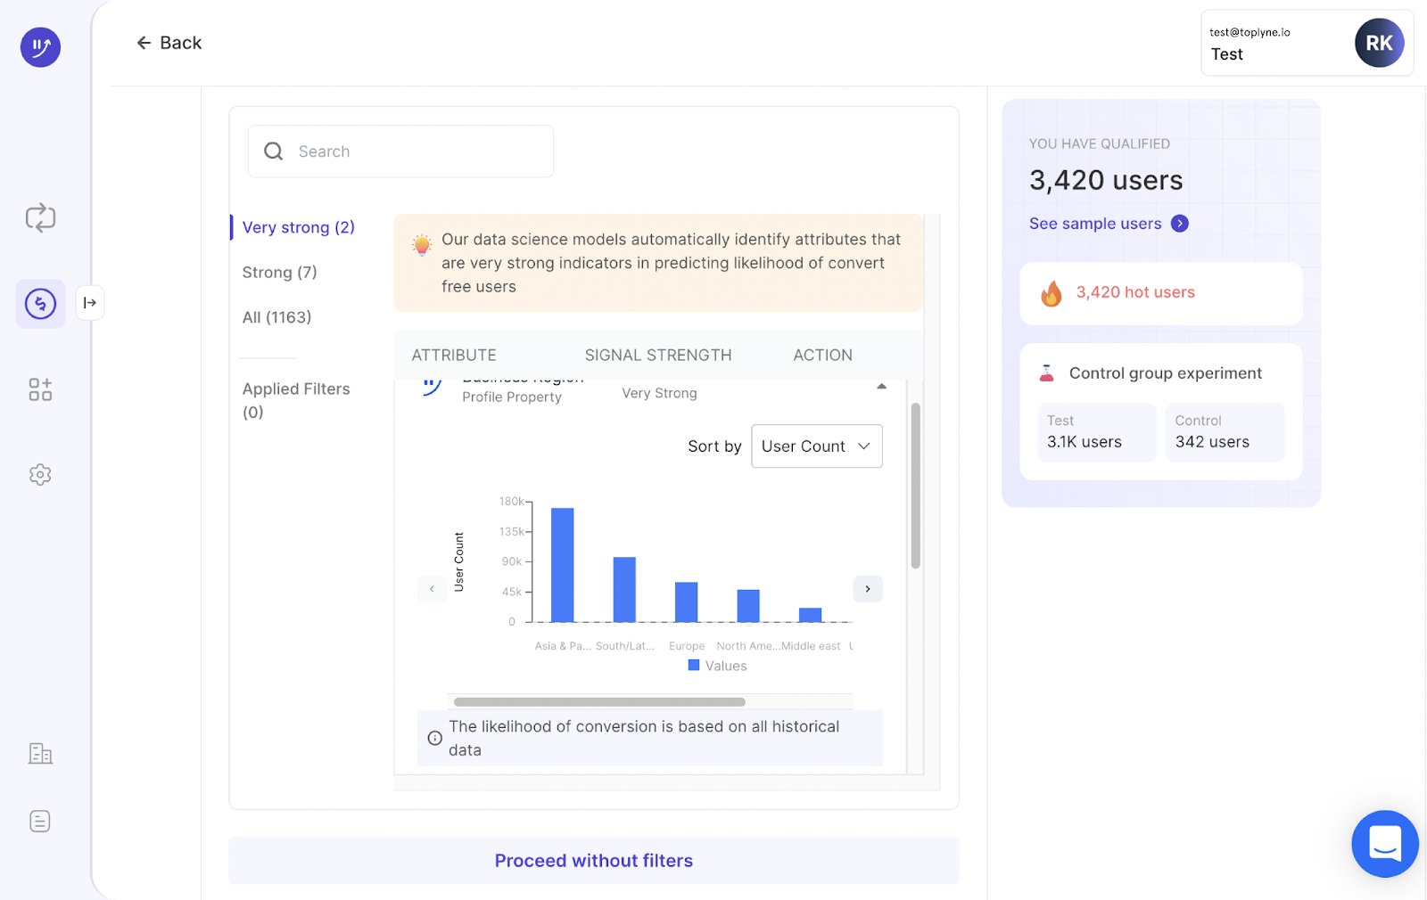The width and height of the screenshot is (1427, 900).
Task: Go to previous chart page arrow
Action: coord(432,589)
